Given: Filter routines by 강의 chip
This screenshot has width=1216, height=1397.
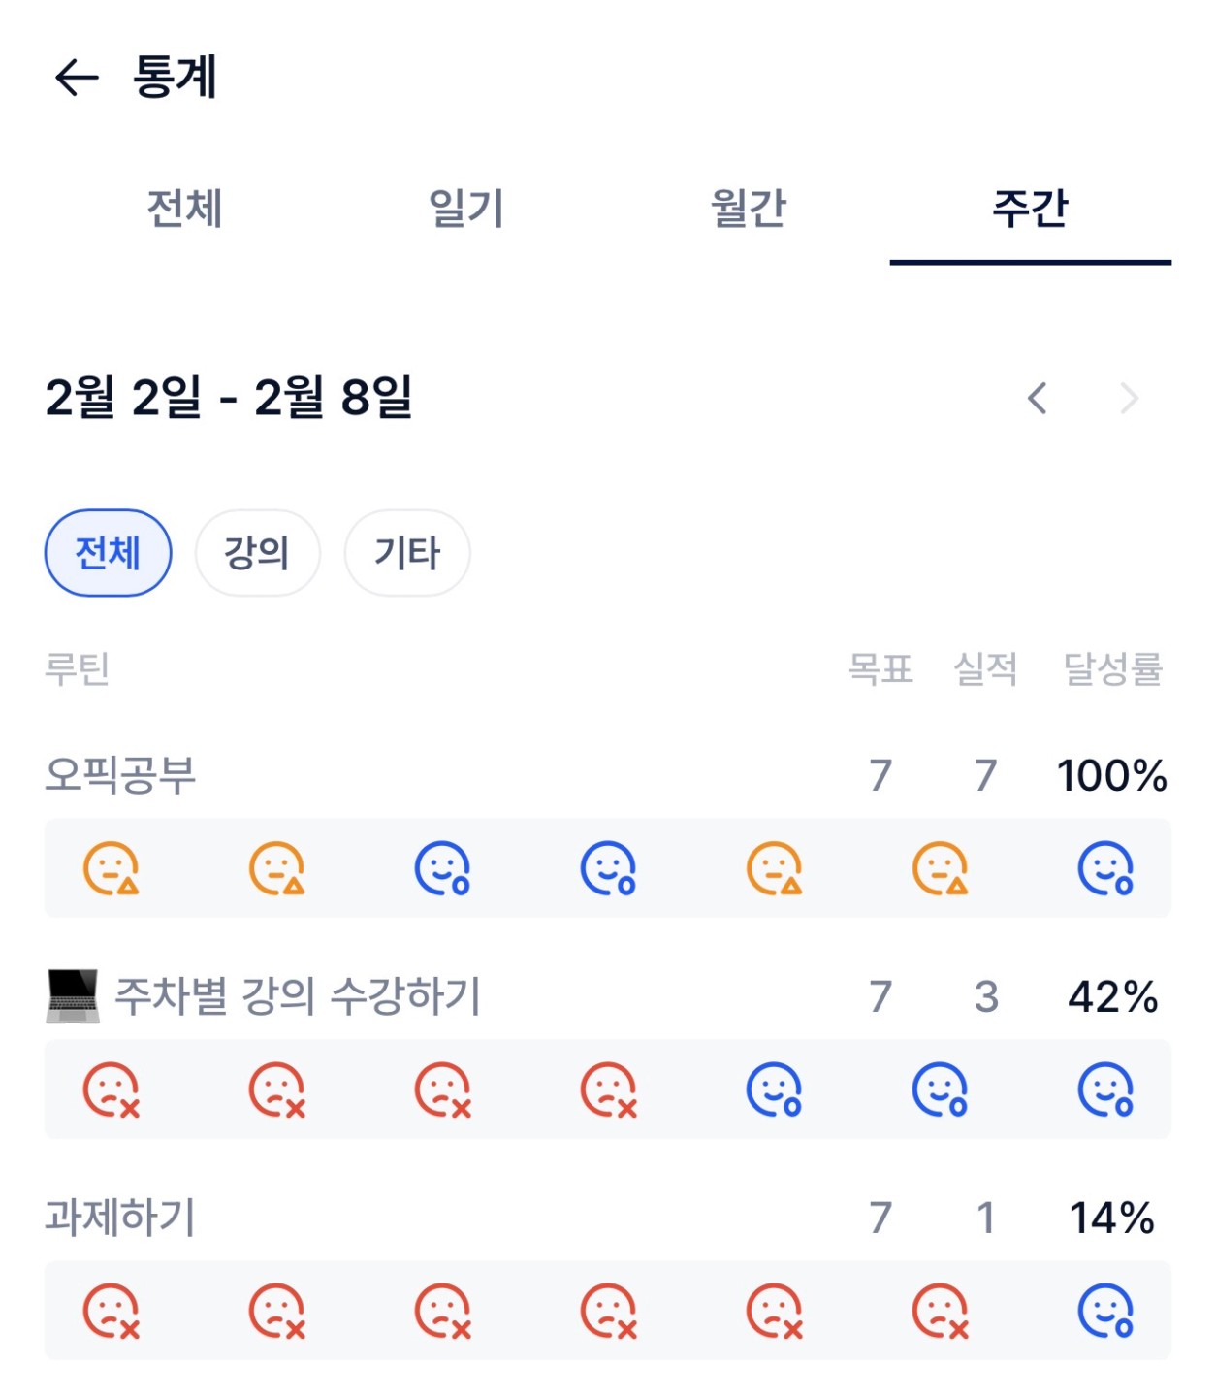Looking at the screenshot, I should [x=257, y=553].
